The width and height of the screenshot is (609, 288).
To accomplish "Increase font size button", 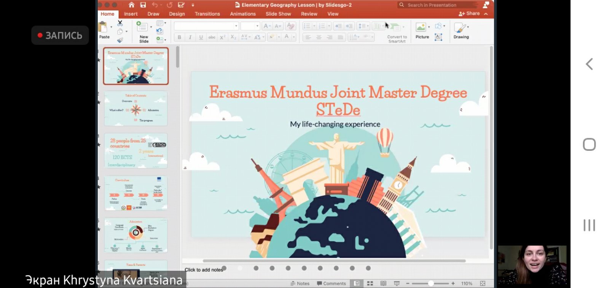I will [267, 26].
